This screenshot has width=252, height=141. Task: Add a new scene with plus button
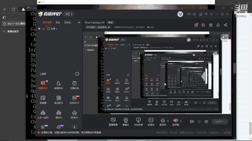79,22
